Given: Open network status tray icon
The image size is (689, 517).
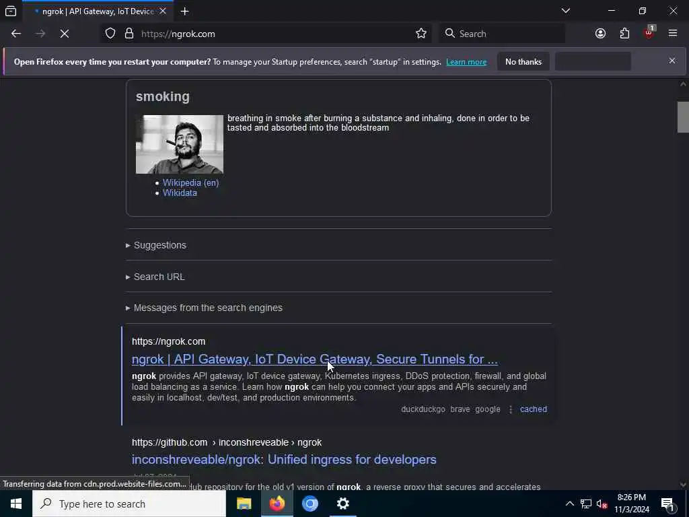Looking at the screenshot, I should [586, 504].
